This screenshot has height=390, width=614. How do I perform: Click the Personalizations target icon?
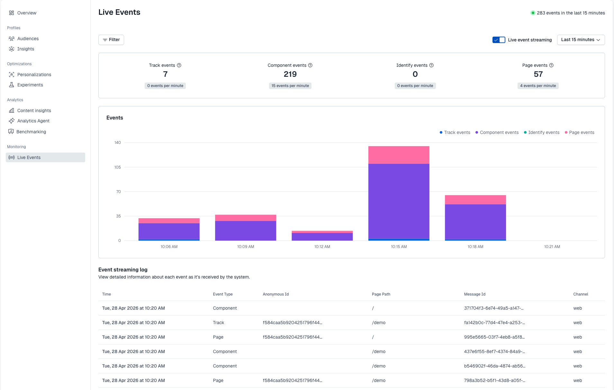[x=12, y=75]
